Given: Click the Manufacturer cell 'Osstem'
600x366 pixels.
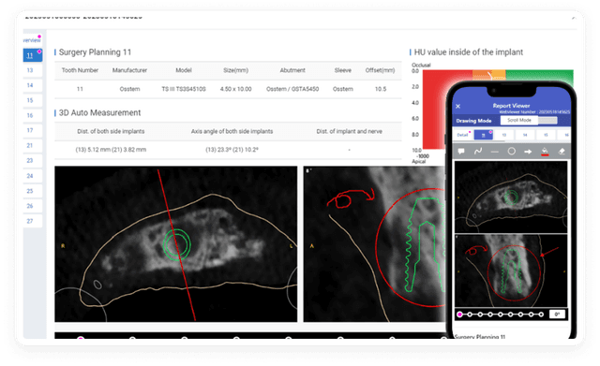Looking at the screenshot, I should click(129, 89).
